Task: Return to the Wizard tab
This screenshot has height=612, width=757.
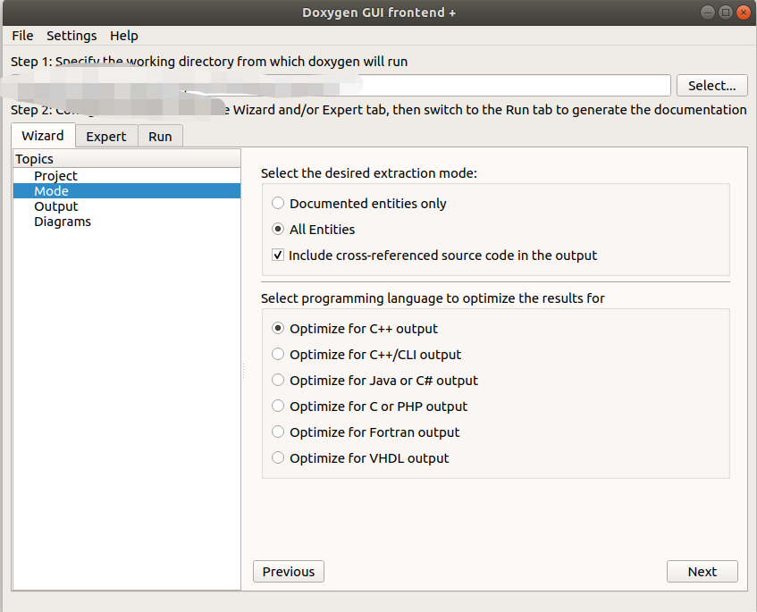Action: [x=42, y=136]
